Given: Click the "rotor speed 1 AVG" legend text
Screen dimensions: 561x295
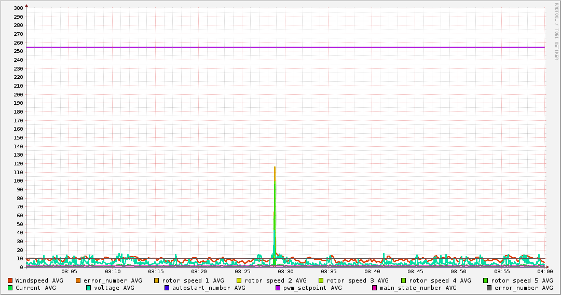Looking at the screenshot, I should [193, 280].
